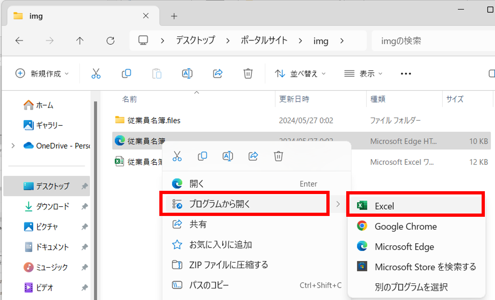Click the copy icon in toolbar

(x=126, y=73)
